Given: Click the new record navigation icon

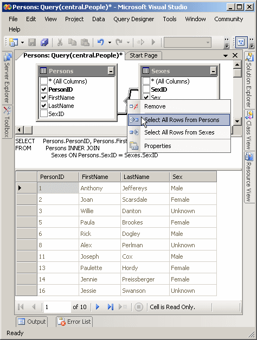Looking at the screenshot, I should [x=123, y=307].
